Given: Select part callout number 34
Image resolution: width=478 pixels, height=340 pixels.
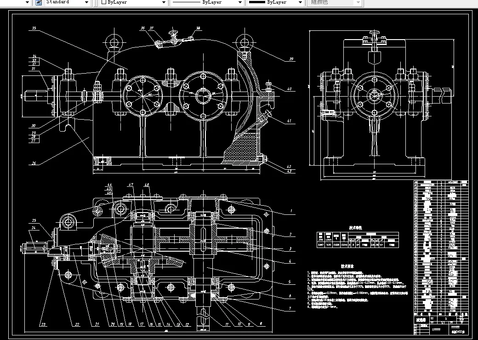Looking at the screenshot, I should coord(34,57).
